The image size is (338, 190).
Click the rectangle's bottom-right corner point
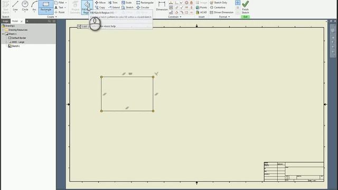(153, 111)
